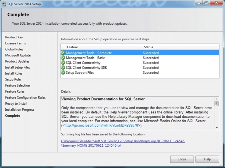Click the bold Complete step in sidebar

(13, 116)
